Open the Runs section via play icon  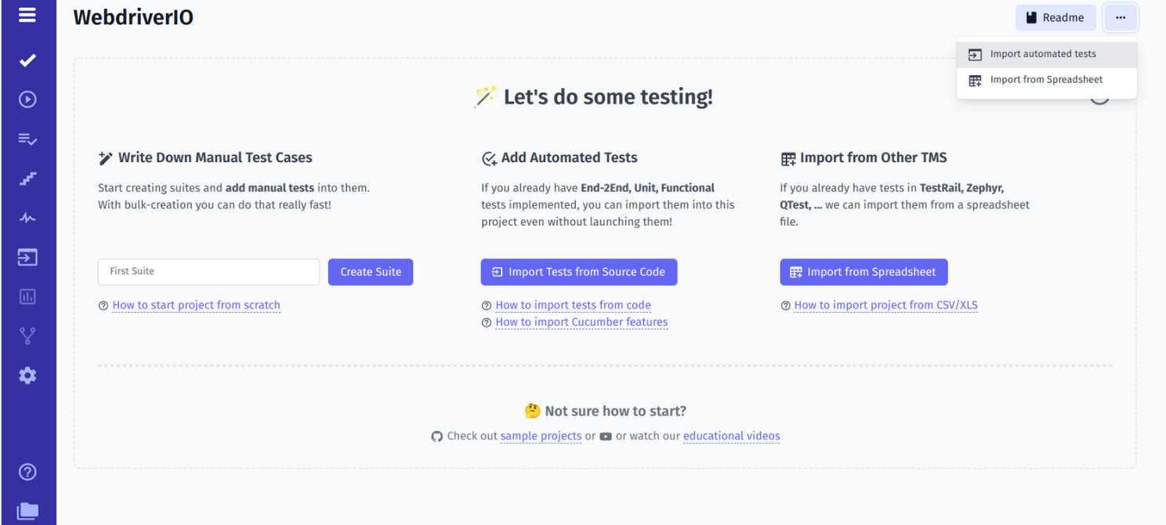(27, 99)
